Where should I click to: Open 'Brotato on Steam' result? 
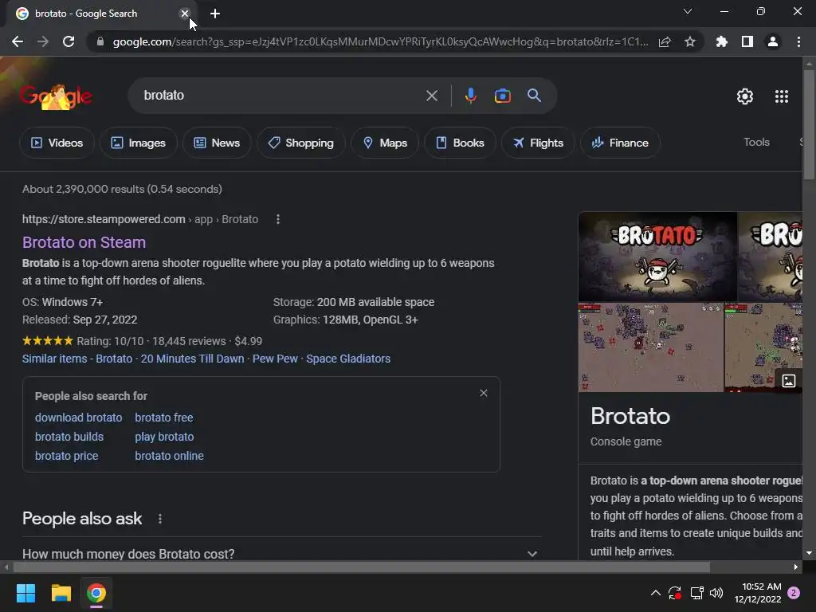[x=84, y=242]
